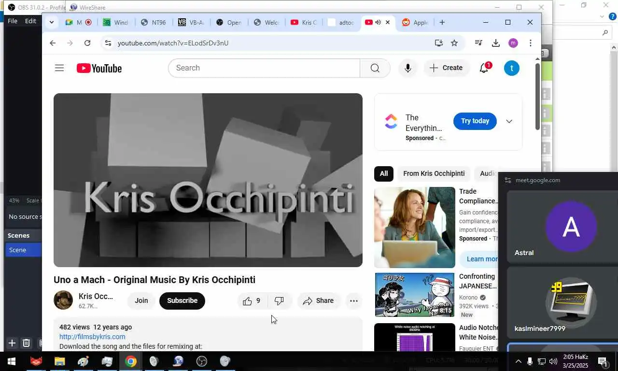
Task: View site information icon in address bar
Action: click(108, 43)
